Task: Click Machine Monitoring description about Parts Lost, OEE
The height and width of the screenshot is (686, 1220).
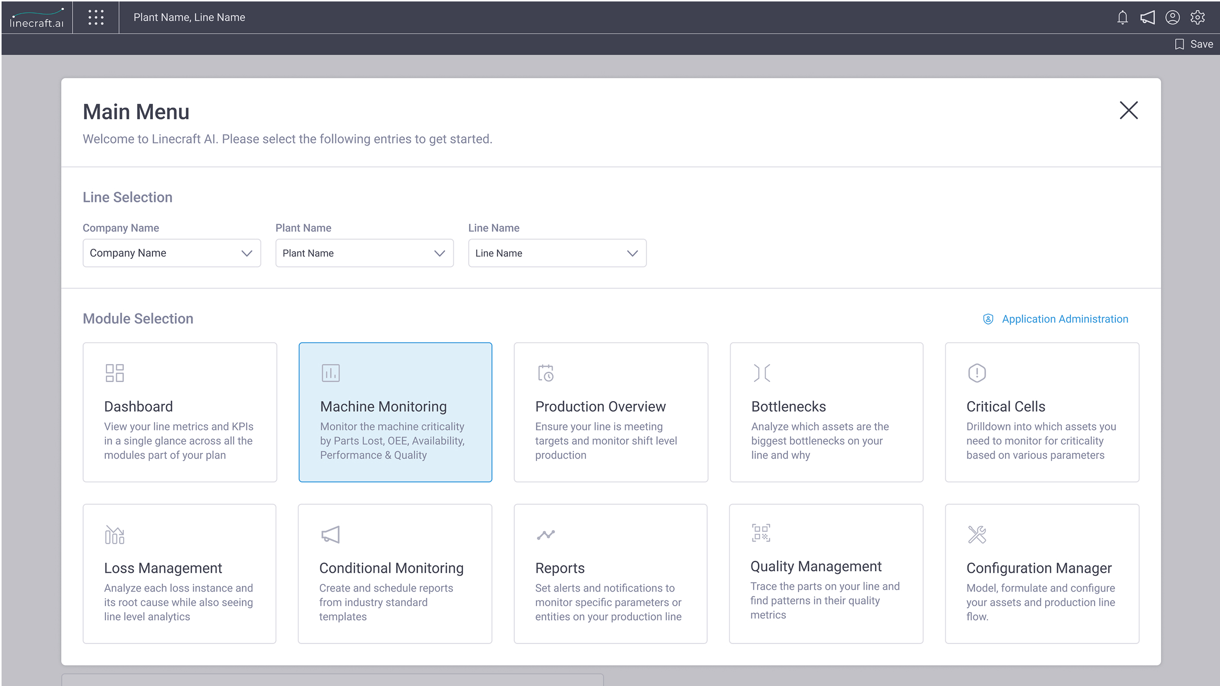Action: (x=392, y=441)
